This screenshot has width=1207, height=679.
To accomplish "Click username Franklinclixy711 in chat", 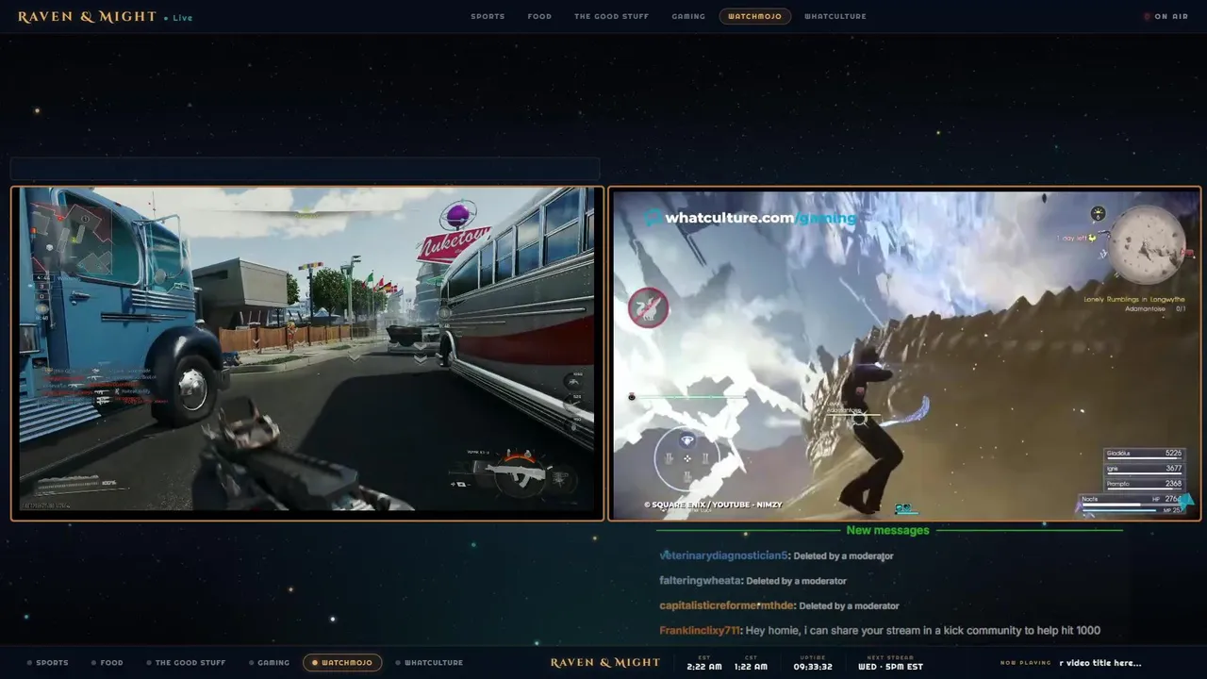I will tap(700, 631).
